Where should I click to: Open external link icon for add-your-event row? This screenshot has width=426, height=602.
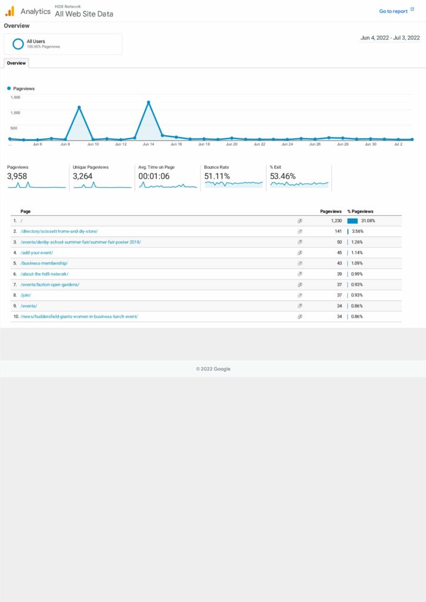click(299, 253)
